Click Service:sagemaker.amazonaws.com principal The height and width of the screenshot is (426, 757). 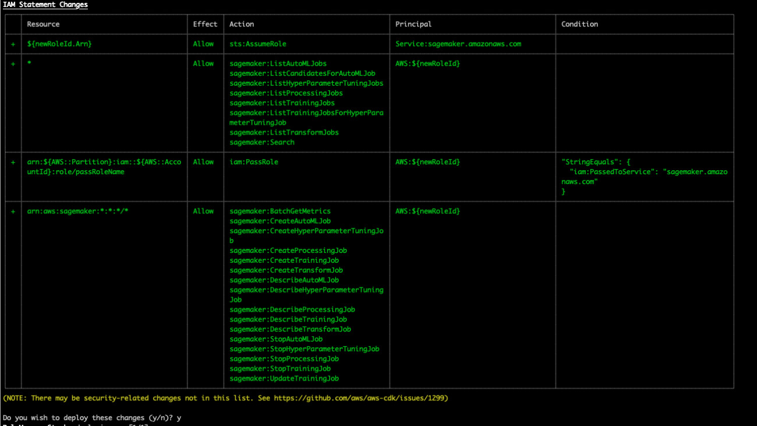point(458,44)
